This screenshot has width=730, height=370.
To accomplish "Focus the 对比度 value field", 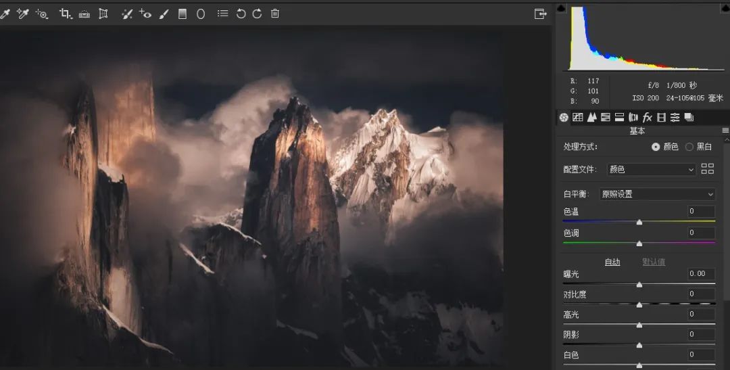I will [701, 294].
